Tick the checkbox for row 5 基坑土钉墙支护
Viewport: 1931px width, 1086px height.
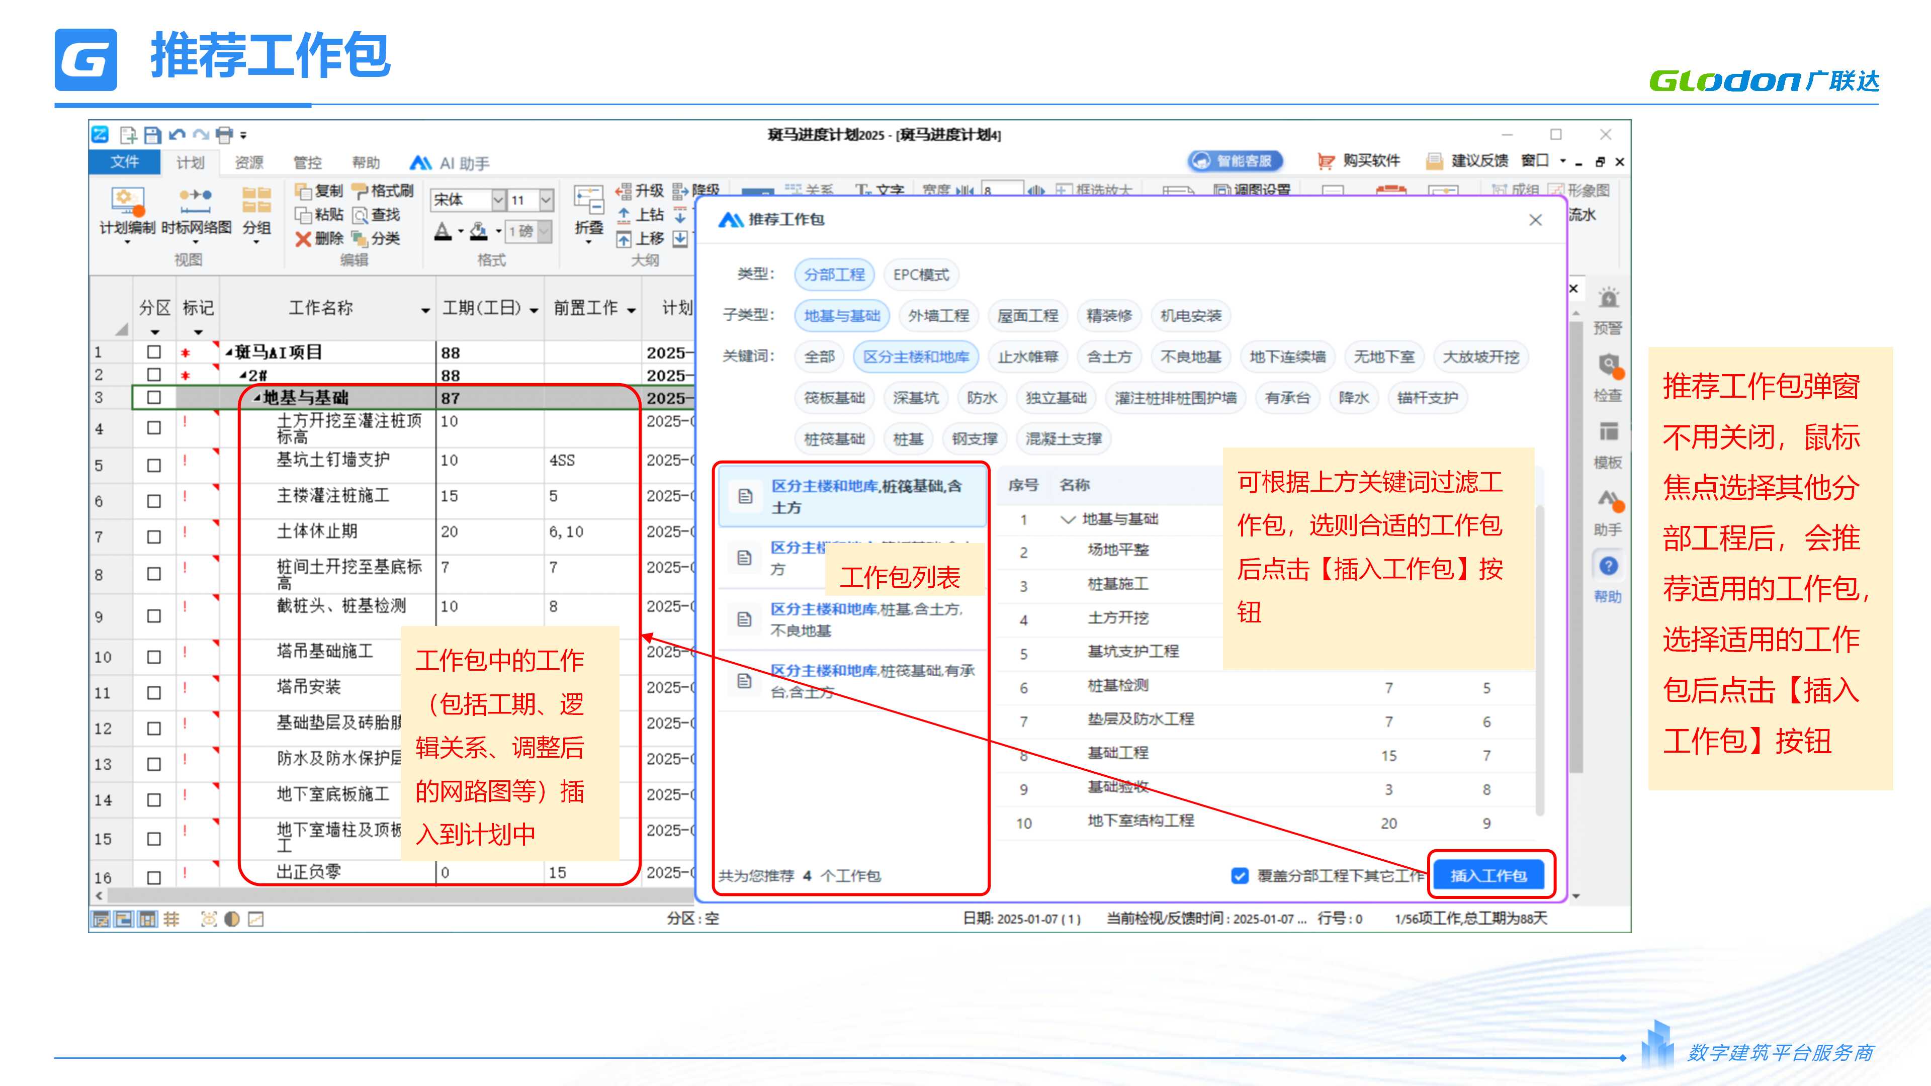click(154, 465)
